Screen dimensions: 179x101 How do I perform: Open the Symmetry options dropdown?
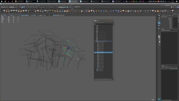click(x=51, y=7)
